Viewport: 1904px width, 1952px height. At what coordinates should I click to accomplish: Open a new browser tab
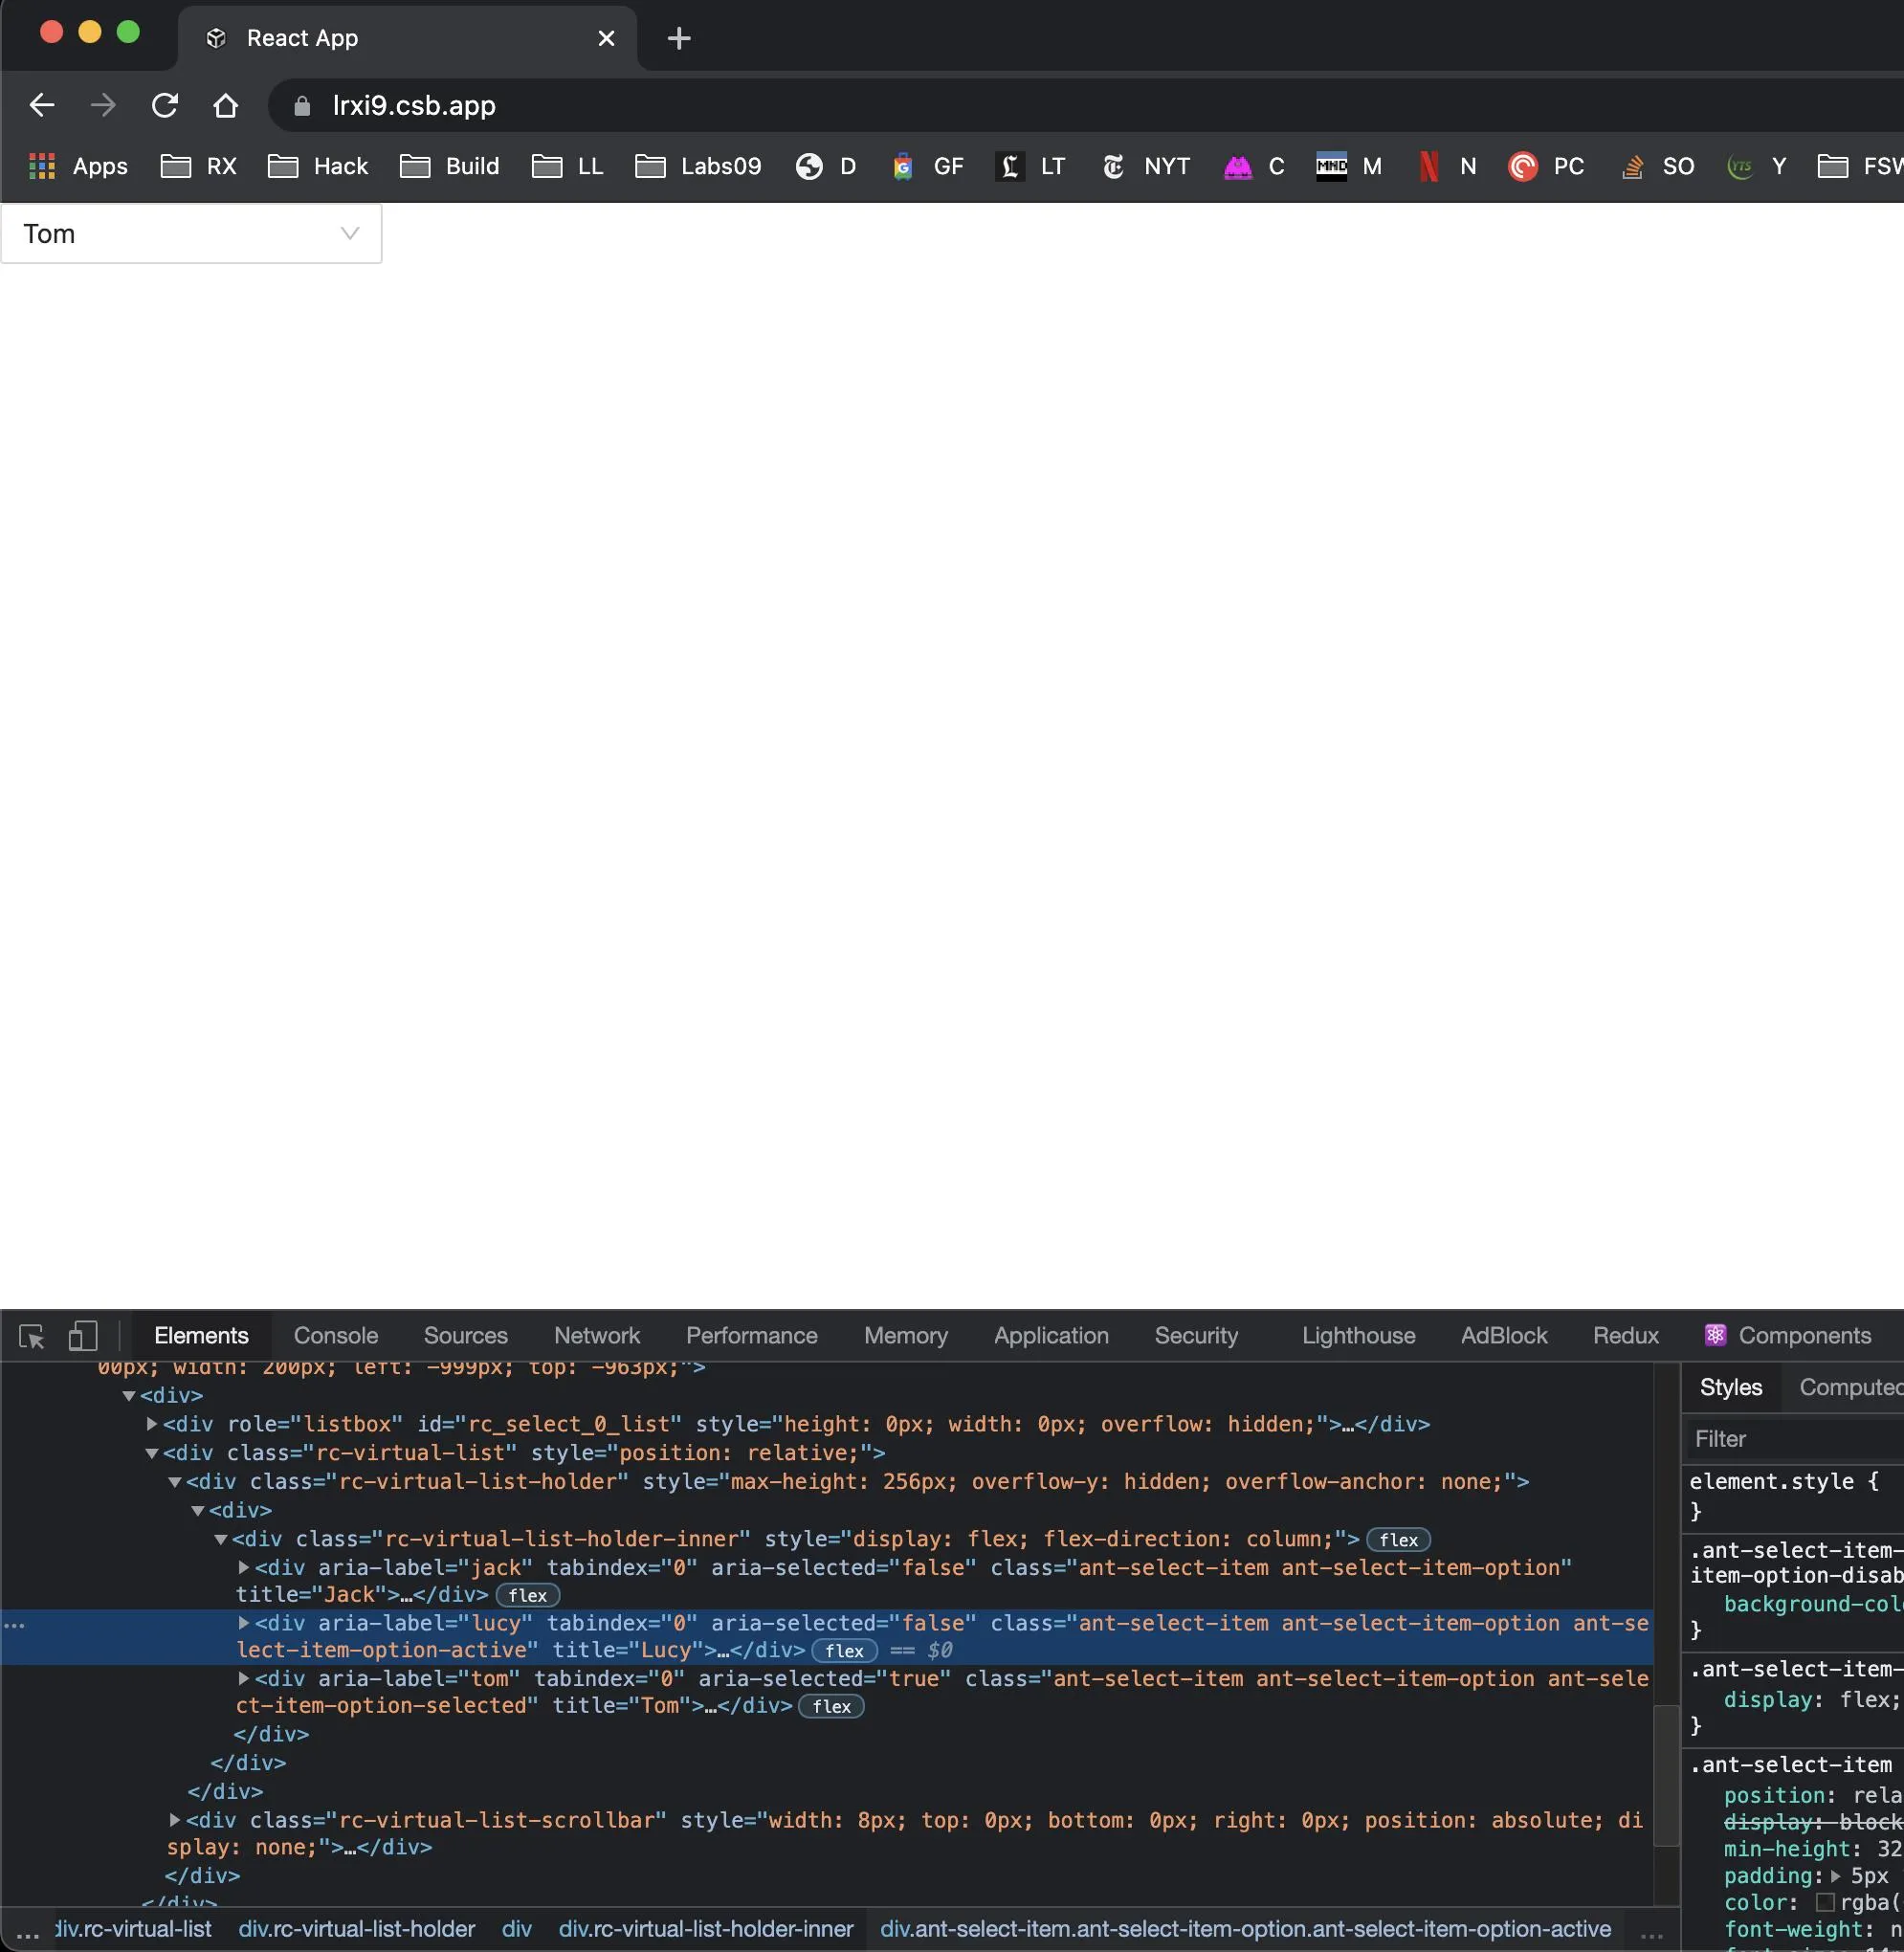(x=678, y=38)
